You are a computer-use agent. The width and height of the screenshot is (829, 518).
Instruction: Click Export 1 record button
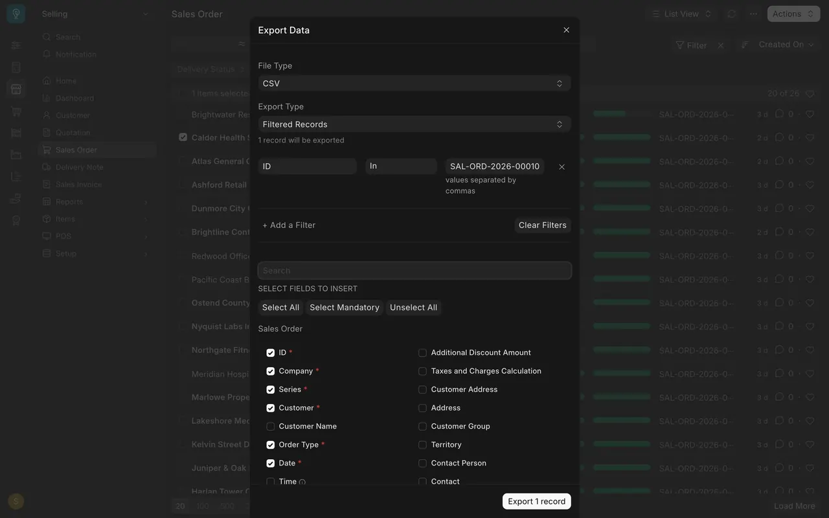[x=537, y=501]
